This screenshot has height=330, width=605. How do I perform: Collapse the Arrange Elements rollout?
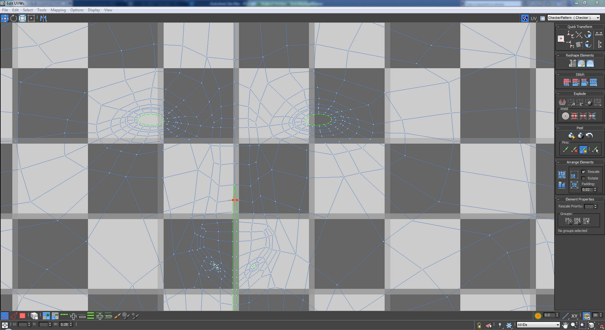558,162
